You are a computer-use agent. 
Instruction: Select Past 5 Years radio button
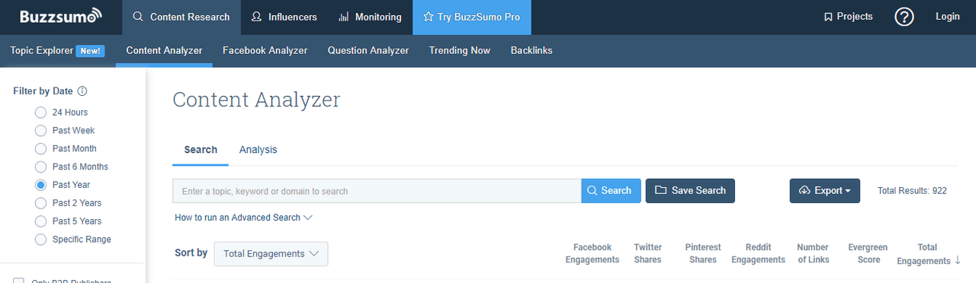tap(41, 221)
